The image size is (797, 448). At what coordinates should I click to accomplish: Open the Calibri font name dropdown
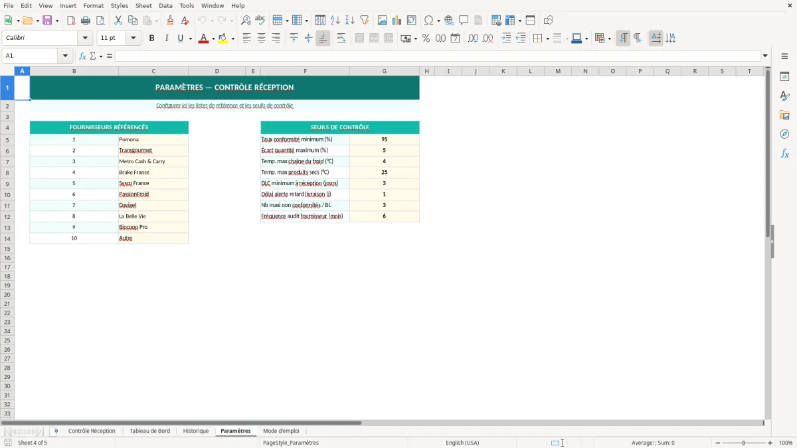(86, 38)
